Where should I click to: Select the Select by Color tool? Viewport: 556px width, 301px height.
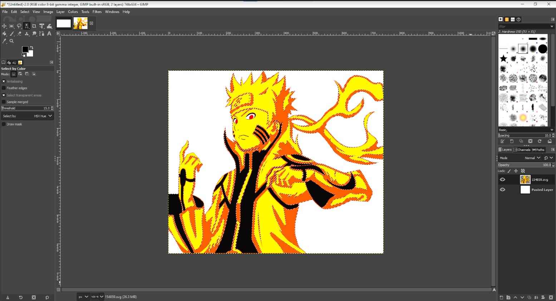[27, 26]
